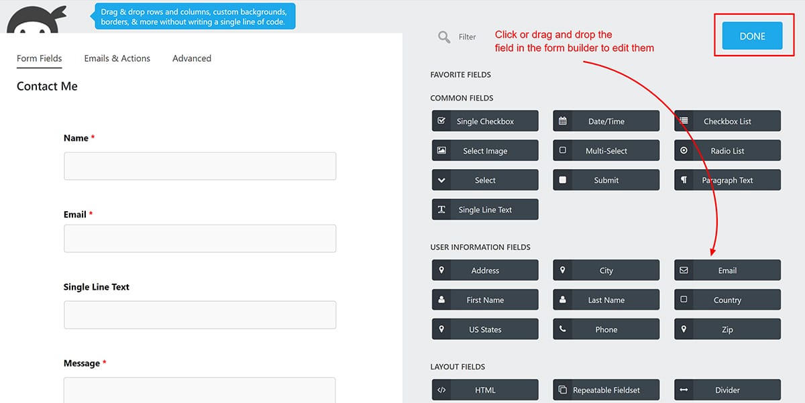Add HTML field using its code icon
Image resolution: width=805 pixels, height=403 pixels.
(x=441, y=390)
